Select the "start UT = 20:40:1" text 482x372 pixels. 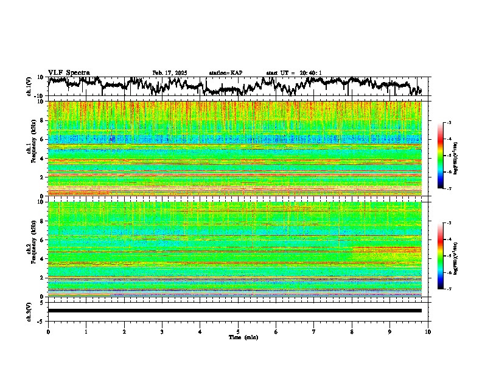coord(294,73)
